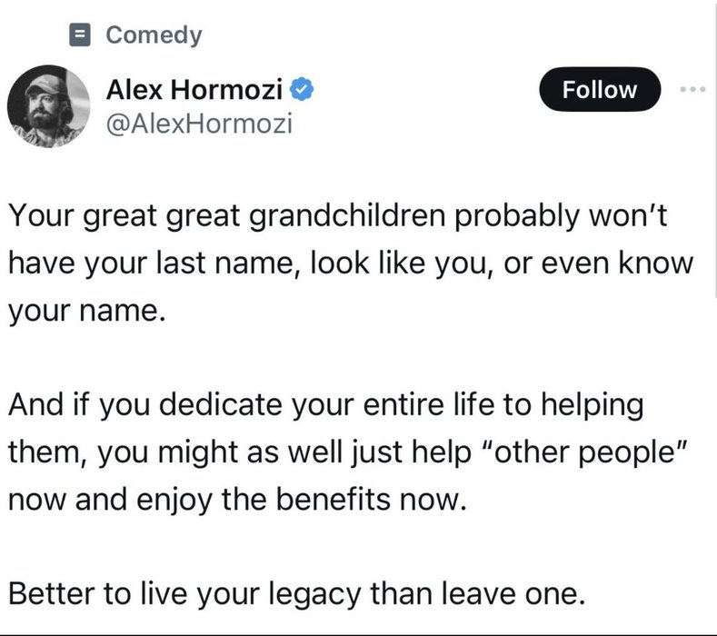Click the @AlexHormozi handle
This screenshot has height=636, width=717.
click(199, 124)
